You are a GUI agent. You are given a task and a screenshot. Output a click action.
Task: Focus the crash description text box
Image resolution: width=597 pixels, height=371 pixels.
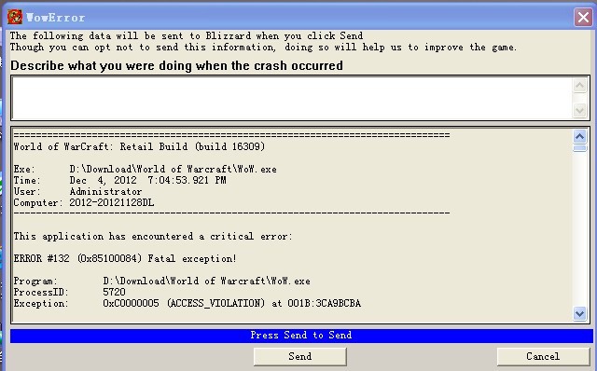(291, 98)
